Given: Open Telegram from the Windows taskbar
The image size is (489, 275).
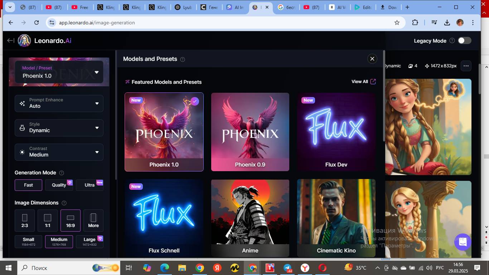Looking at the screenshot, I should point(287,268).
